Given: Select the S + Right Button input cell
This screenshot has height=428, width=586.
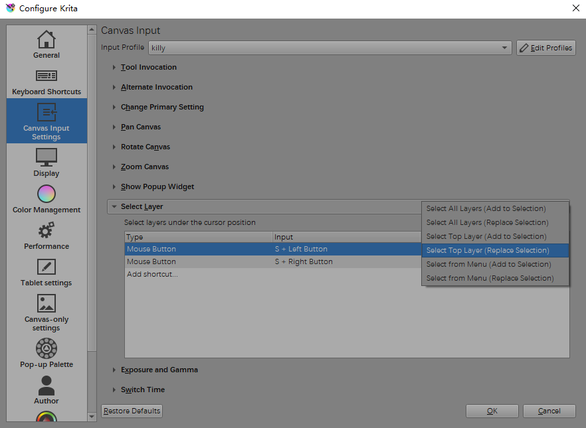Looking at the screenshot, I should (x=347, y=261).
